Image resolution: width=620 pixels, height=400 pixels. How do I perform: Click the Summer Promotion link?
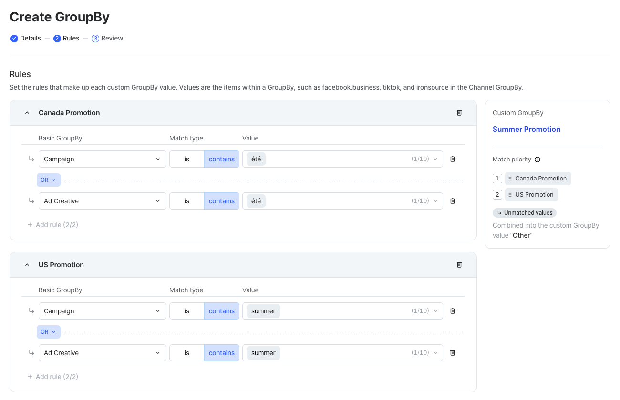pos(527,129)
